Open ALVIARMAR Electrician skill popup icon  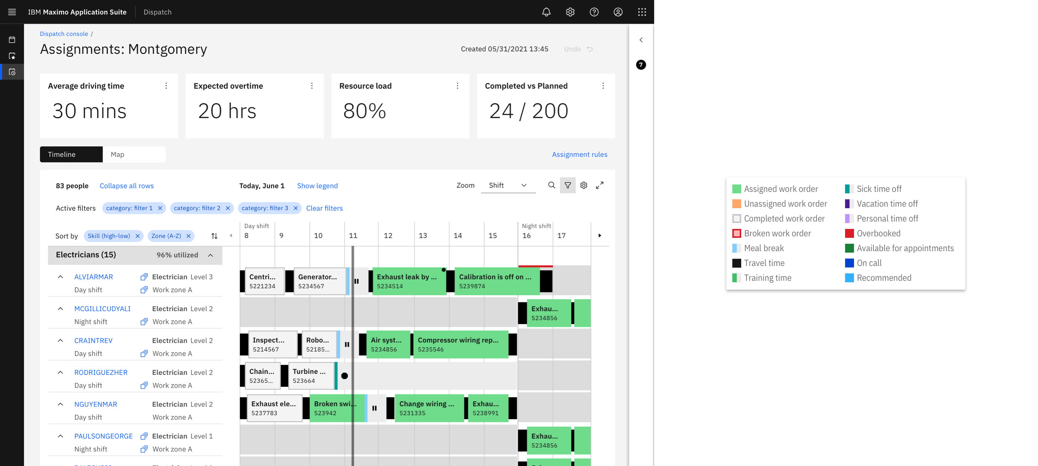coord(144,277)
